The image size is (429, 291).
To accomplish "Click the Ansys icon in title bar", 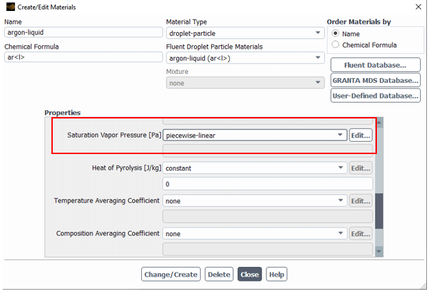I will click(8, 7).
